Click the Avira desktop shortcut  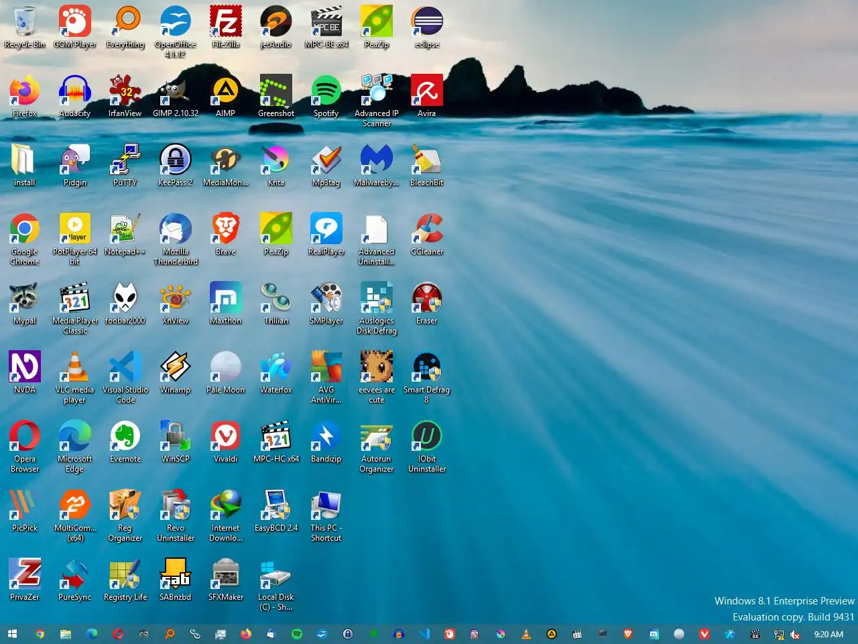(x=427, y=97)
